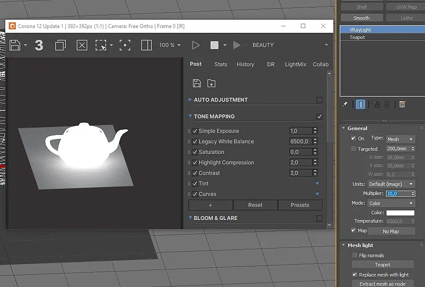This screenshot has height=287, width=425.
Task: Click the stop render square icon
Action: 214,45
